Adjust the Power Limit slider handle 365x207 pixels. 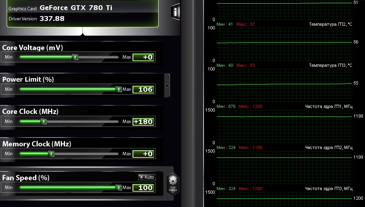point(119,89)
